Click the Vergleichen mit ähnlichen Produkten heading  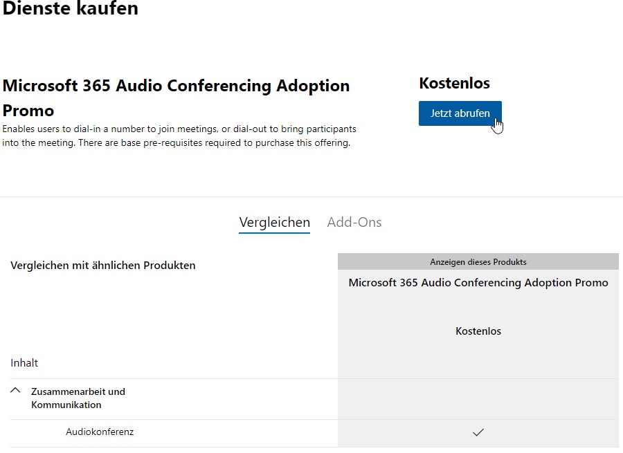click(103, 265)
